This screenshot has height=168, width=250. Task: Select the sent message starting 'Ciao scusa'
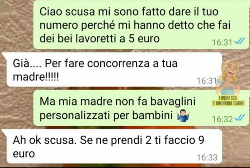pos(141,25)
